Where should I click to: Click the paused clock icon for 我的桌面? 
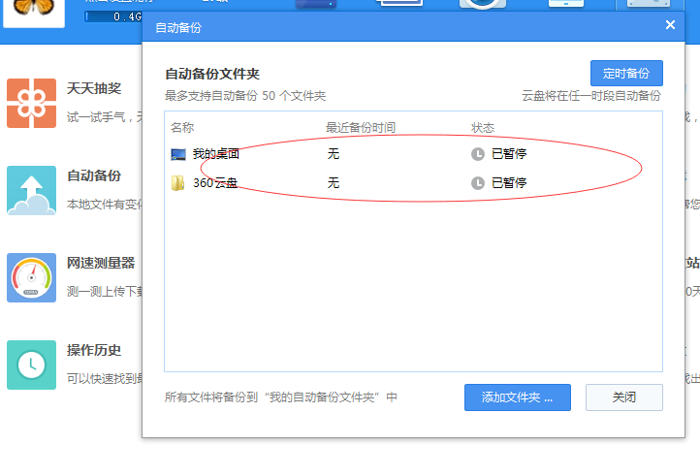click(x=478, y=154)
